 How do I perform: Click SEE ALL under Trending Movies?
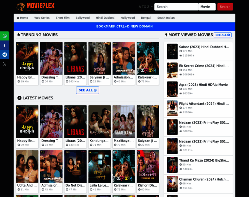(87, 90)
